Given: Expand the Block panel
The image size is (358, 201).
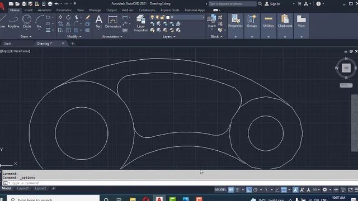Looking at the screenshot, I should tap(216, 36).
